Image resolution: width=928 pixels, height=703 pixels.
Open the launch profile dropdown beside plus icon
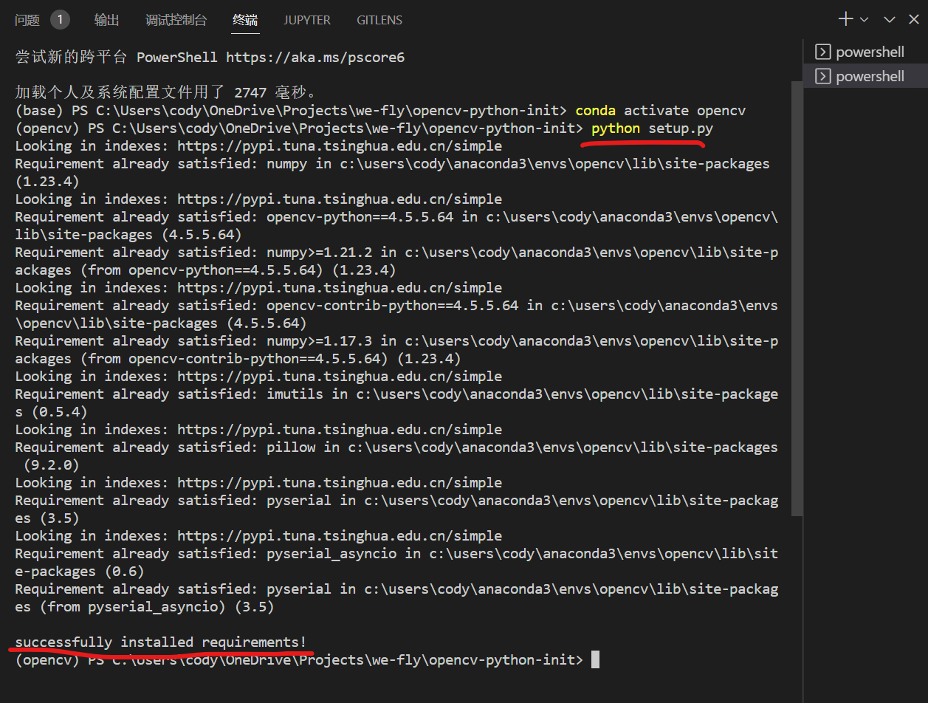(865, 20)
